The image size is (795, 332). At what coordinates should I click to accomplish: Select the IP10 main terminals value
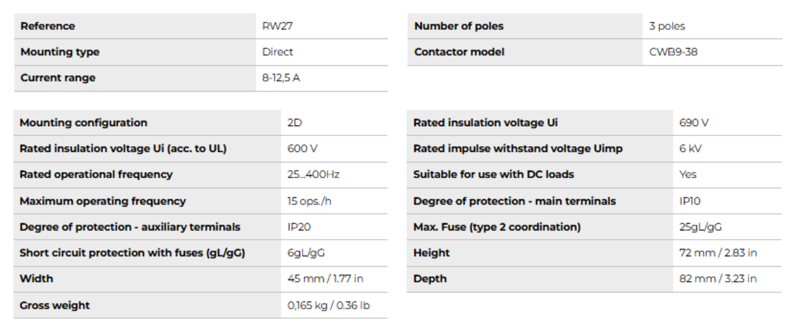(x=690, y=201)
